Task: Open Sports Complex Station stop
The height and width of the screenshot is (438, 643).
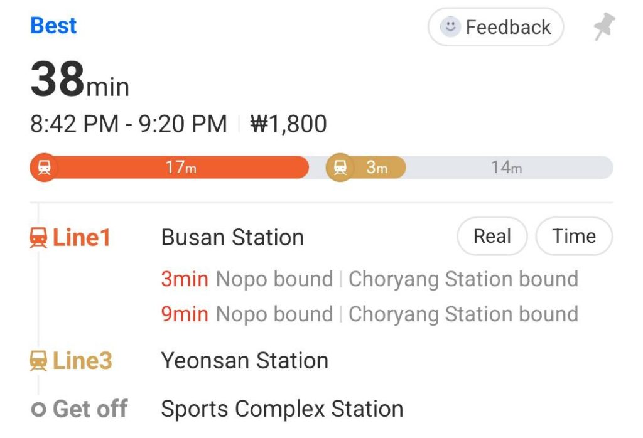Action: [x=282, y=409]
